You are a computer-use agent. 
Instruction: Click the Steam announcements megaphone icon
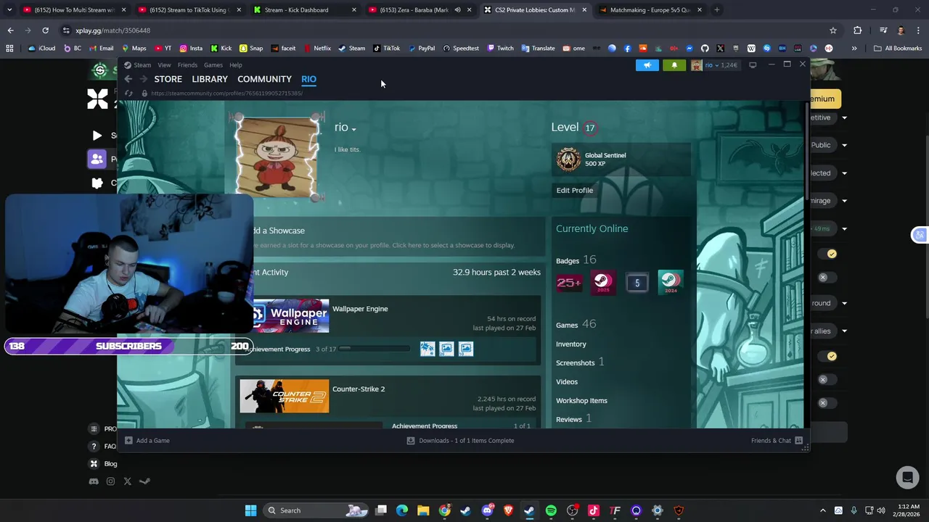pyautogui.click(x=647, y=65)
